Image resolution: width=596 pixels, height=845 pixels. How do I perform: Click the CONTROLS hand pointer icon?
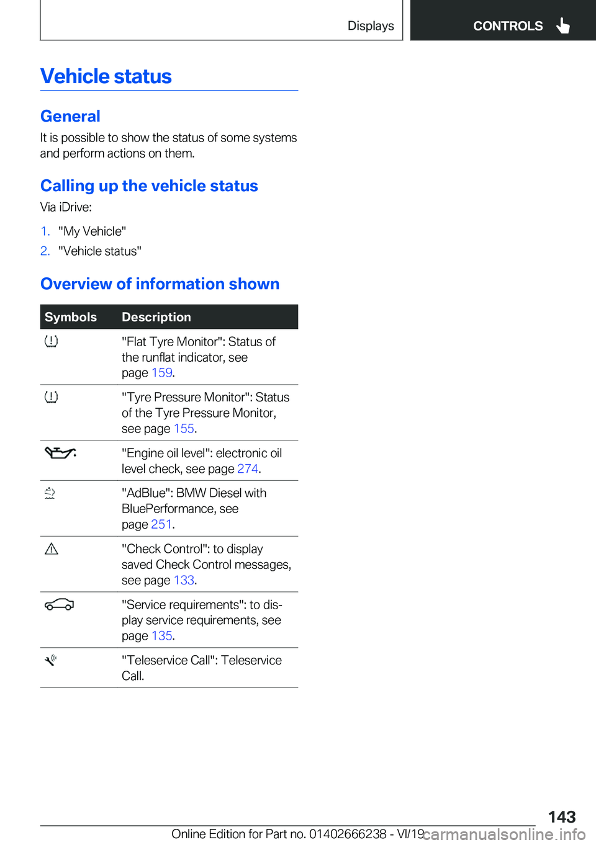(563, 25)
